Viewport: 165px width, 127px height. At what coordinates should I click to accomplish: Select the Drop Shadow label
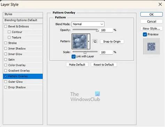coord(17,87)
